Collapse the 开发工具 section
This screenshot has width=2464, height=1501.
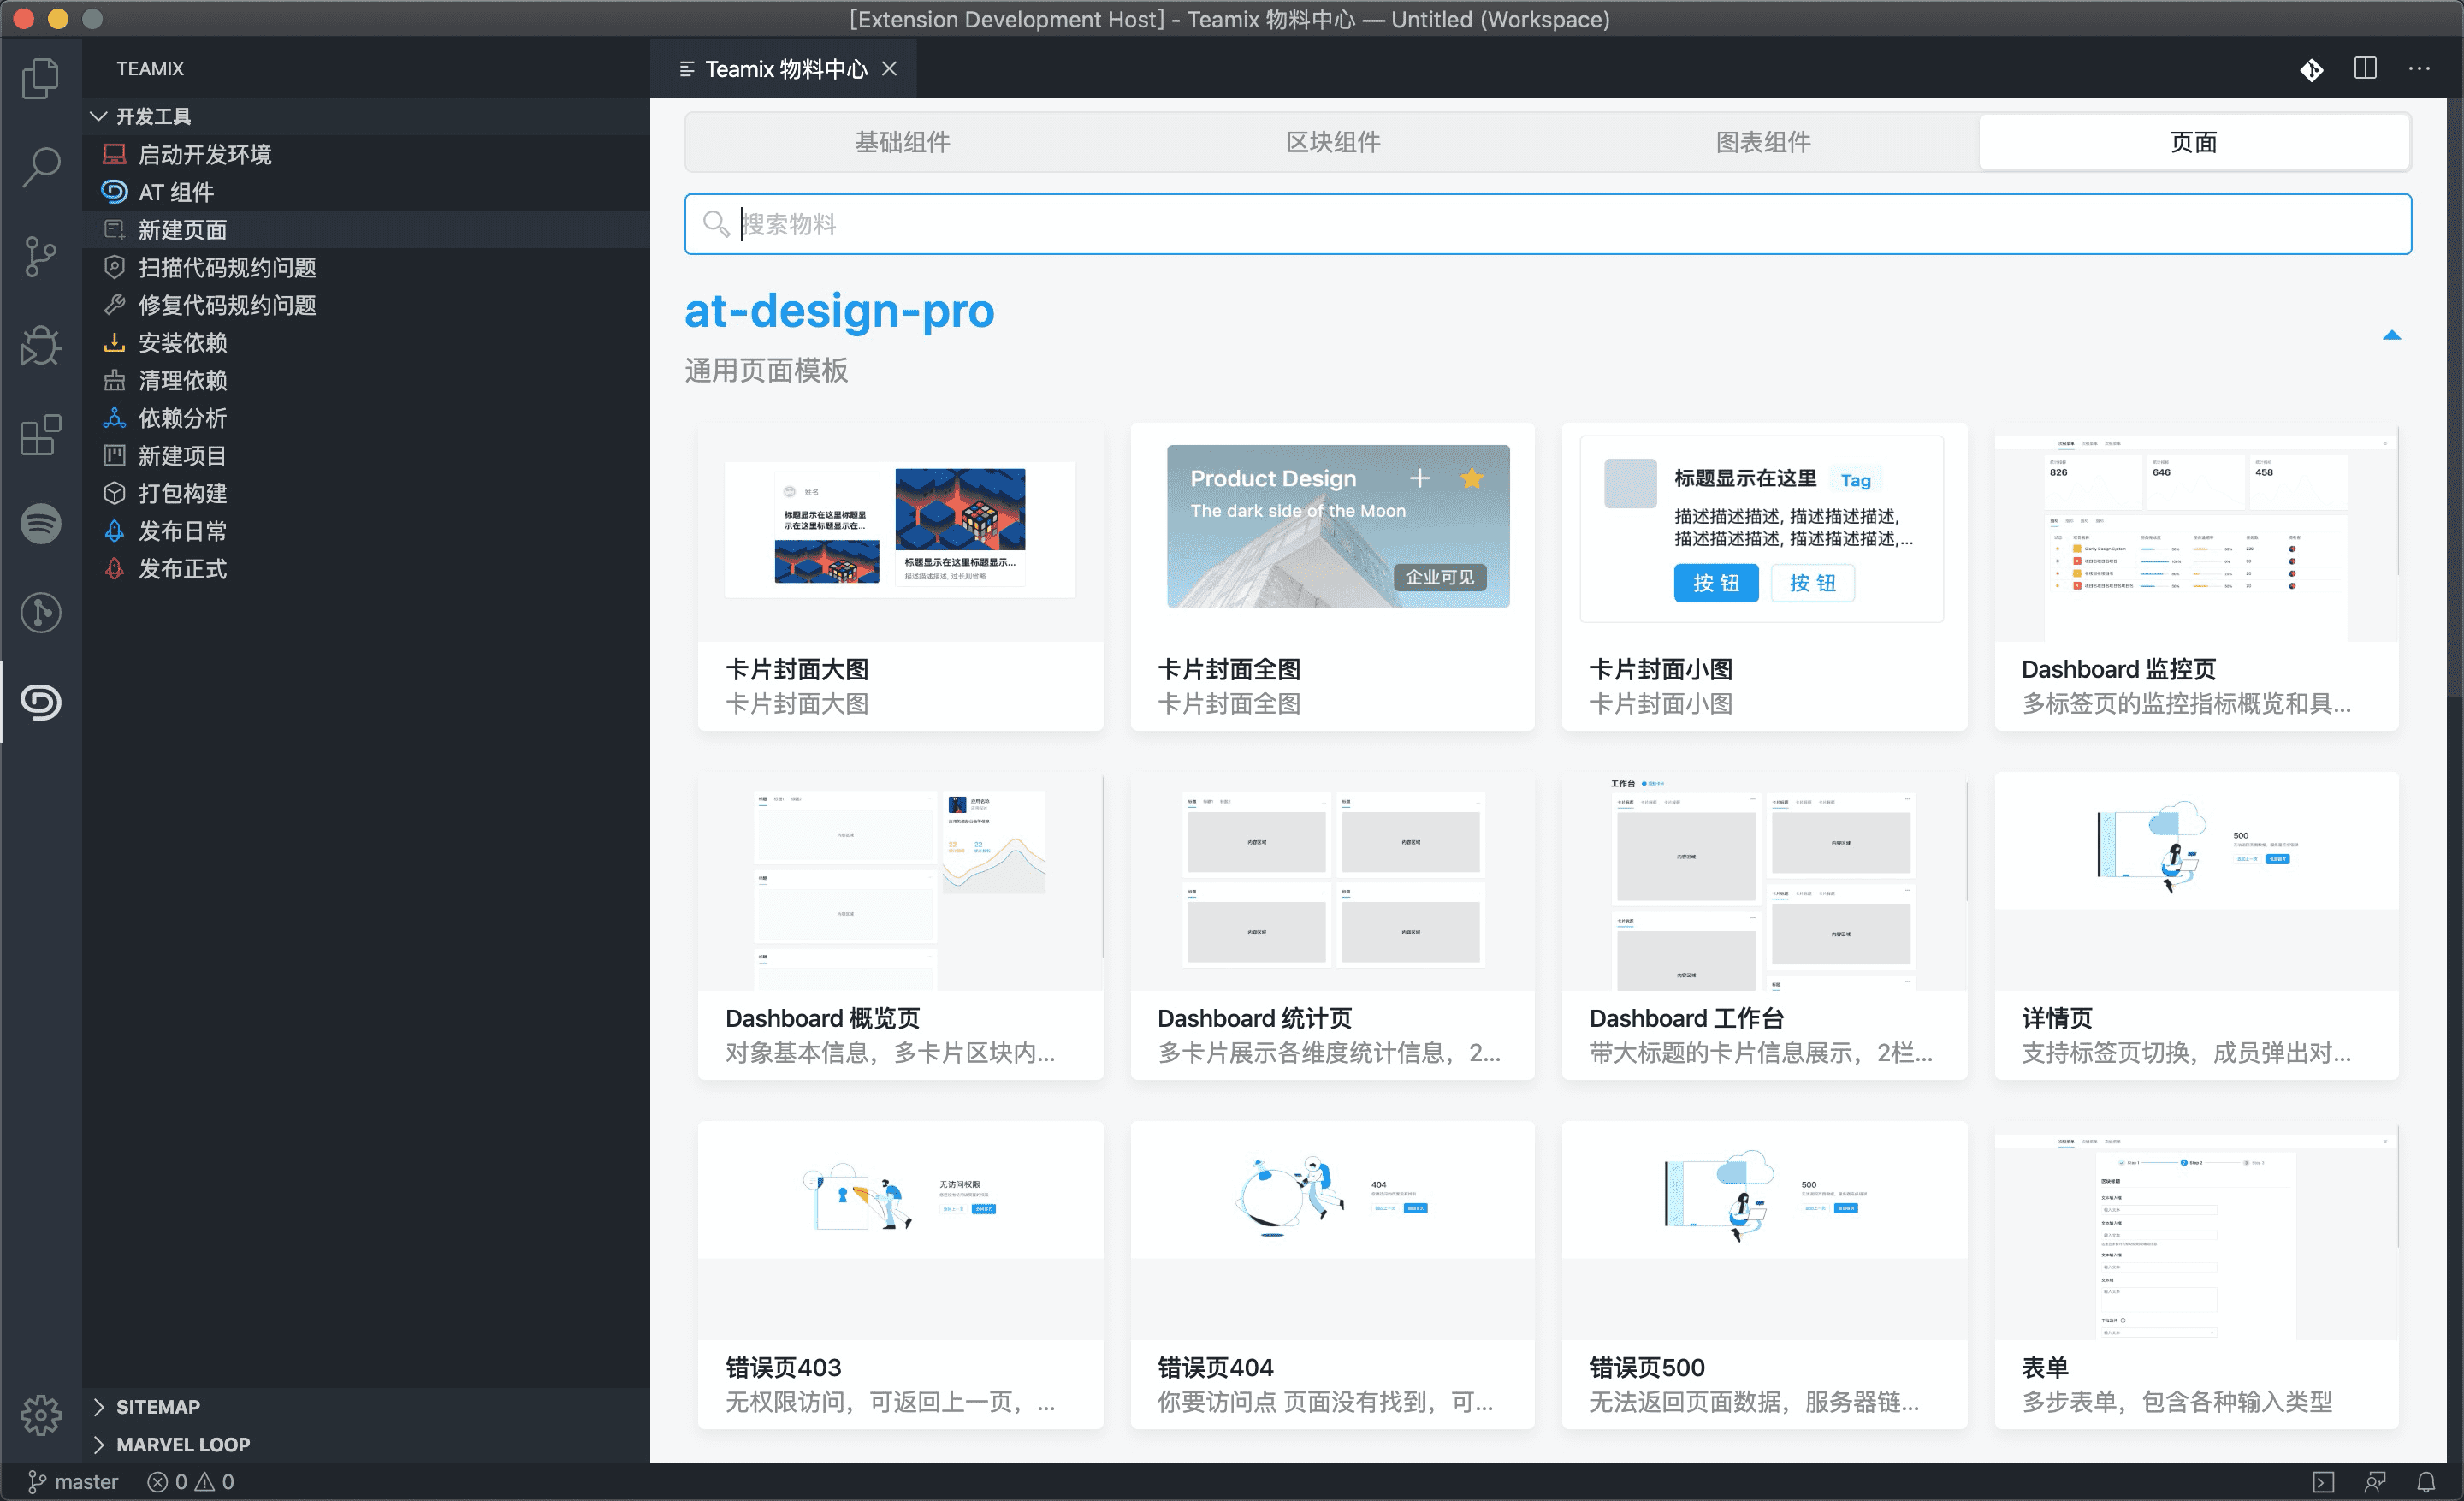tap(99, 116)
